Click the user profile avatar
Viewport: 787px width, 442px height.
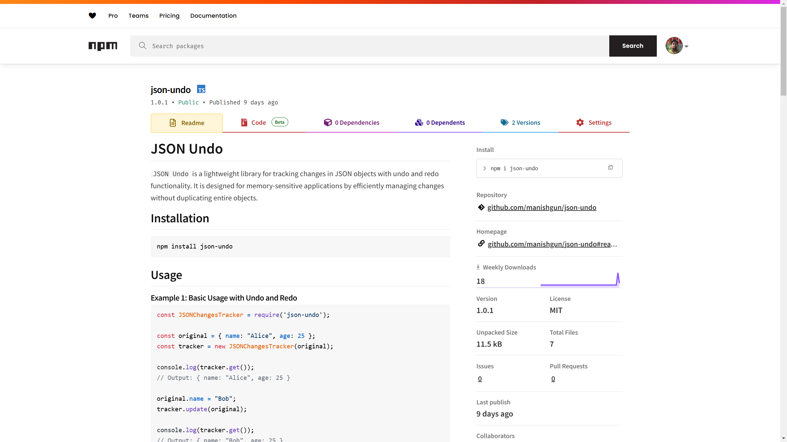click(x=674, y=46)
